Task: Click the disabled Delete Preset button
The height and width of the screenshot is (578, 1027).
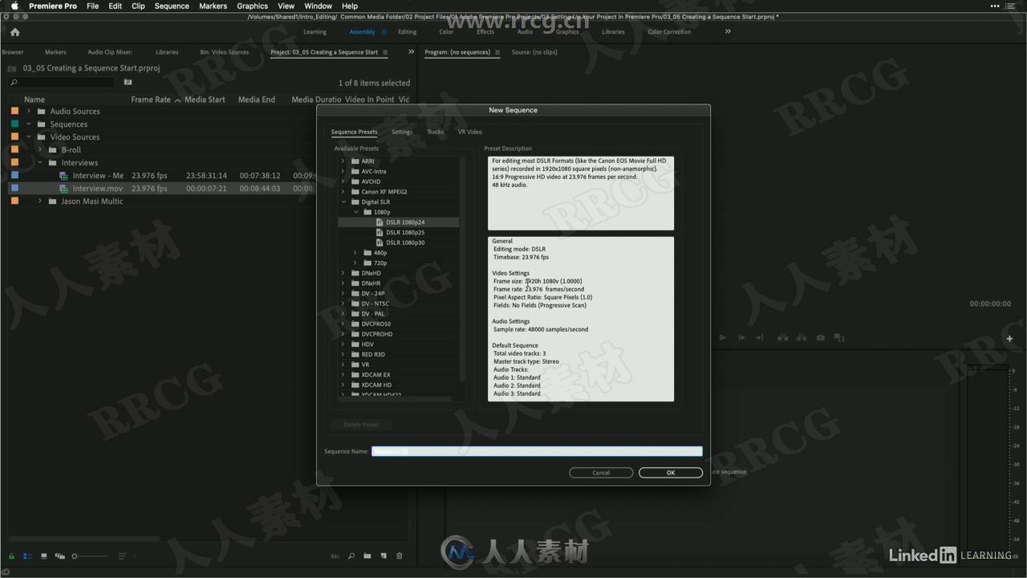Action: 361,425
